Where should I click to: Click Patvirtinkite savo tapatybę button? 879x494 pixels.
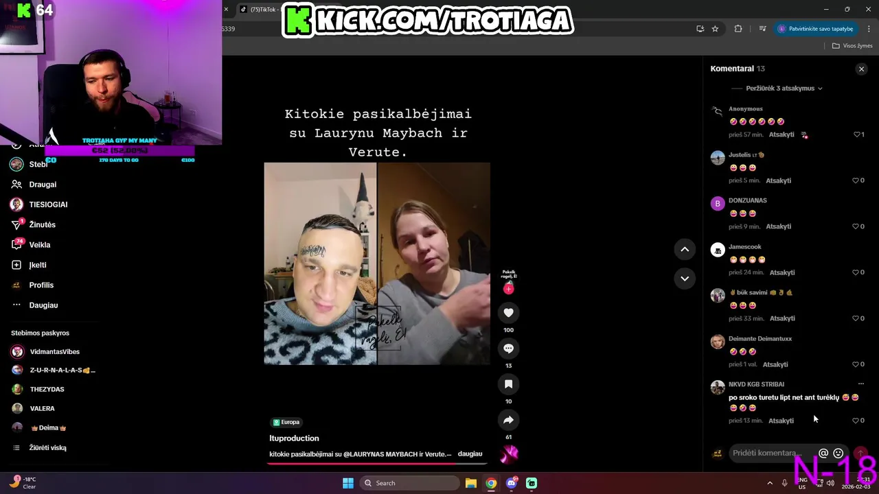816,29
